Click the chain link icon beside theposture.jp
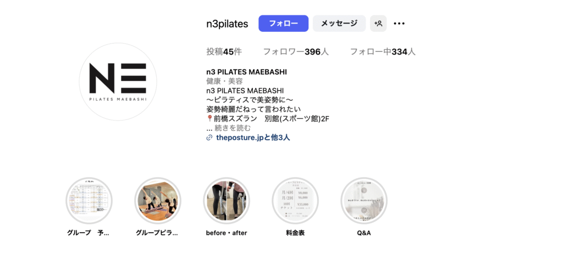 tap(209, 137)
